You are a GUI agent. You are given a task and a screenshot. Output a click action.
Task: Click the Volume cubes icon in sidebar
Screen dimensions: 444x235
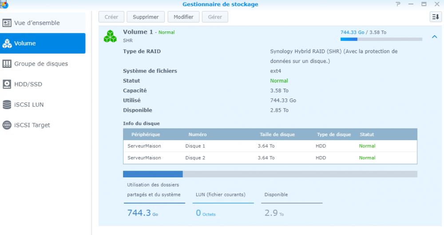7,43
